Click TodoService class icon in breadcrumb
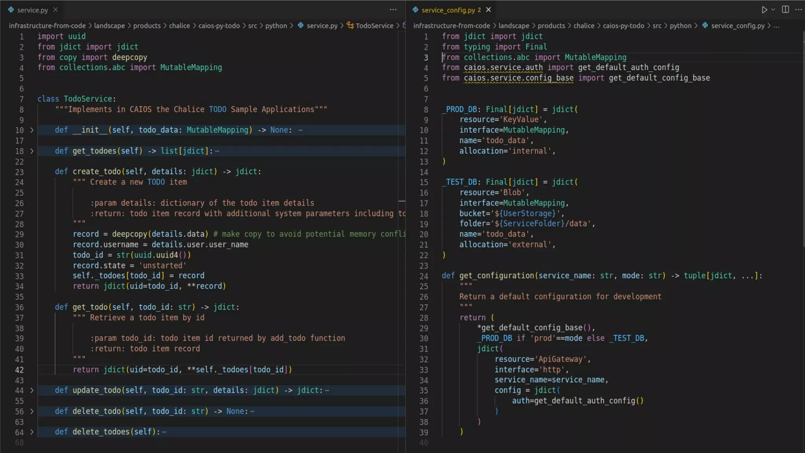 click(350, 26)
